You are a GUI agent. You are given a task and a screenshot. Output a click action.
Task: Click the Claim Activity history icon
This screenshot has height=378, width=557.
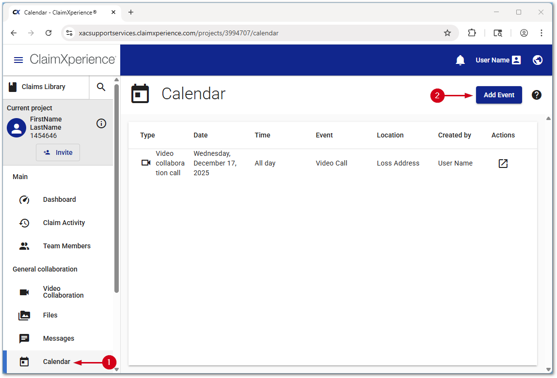coord(25,223)
